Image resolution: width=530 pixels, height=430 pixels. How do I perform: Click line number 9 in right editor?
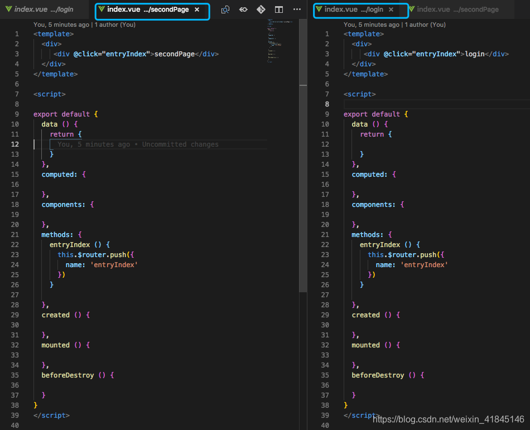tap(327, 114)
